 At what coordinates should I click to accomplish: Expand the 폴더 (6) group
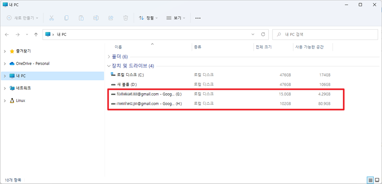click(x=109, y=57)
